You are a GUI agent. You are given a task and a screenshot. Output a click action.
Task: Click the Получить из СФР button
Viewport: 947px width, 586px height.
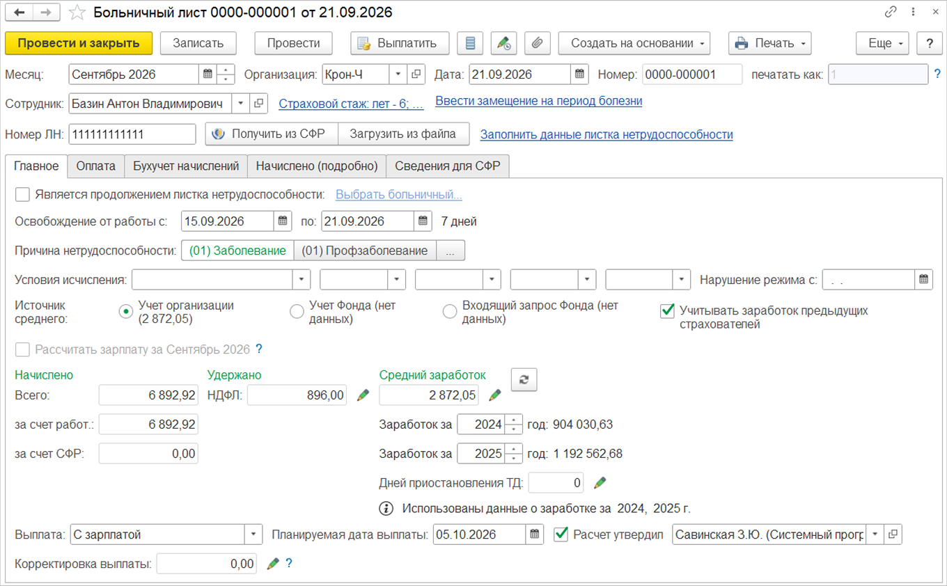click(x=272, y=134)
